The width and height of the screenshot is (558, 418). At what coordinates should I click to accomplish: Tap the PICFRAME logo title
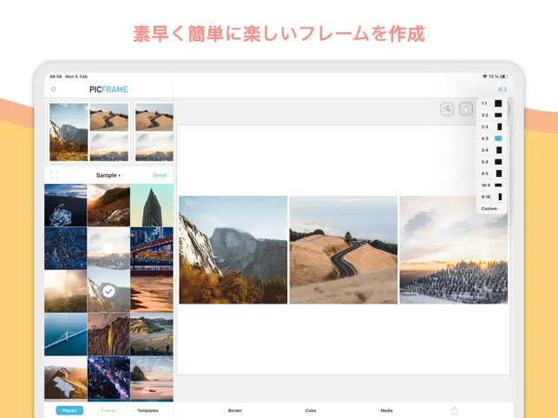[108, 89]
